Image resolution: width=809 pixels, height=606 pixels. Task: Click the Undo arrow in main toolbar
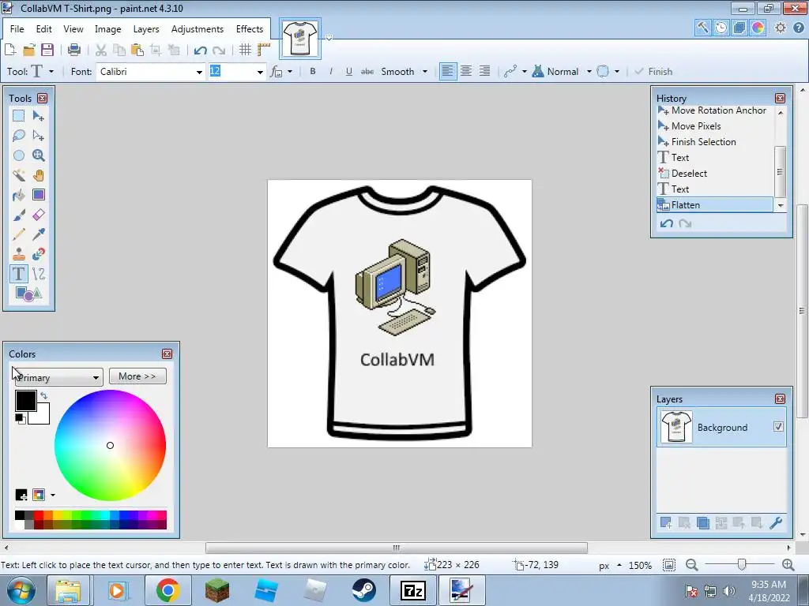[x=200, y=50]
